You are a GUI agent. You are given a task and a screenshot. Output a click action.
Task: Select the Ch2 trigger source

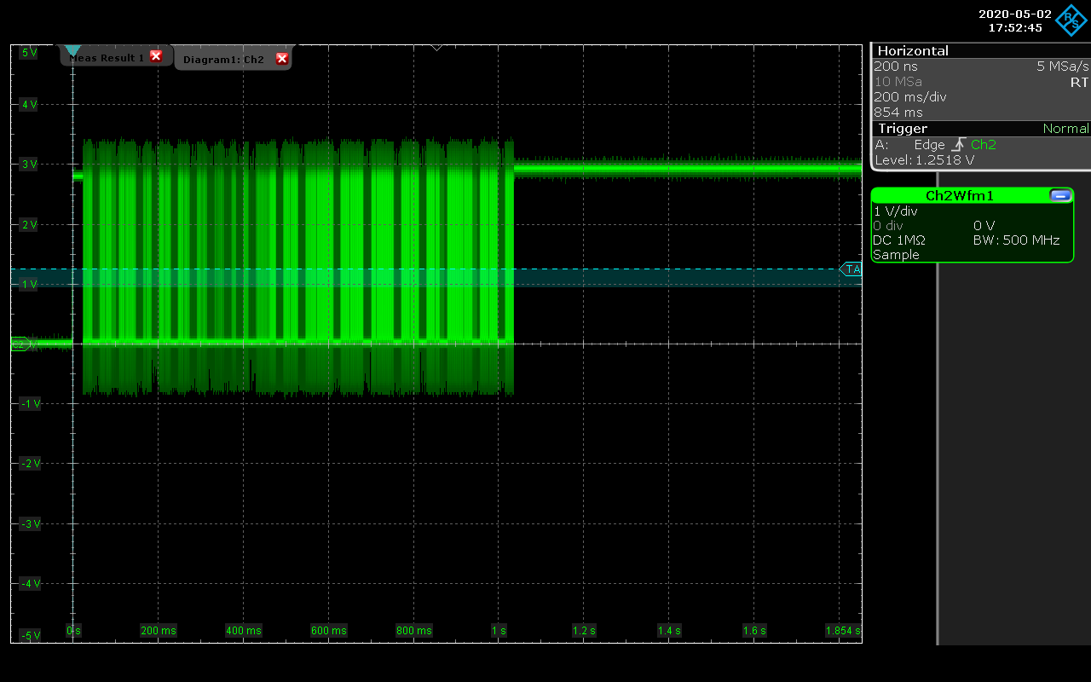(983, 145)
